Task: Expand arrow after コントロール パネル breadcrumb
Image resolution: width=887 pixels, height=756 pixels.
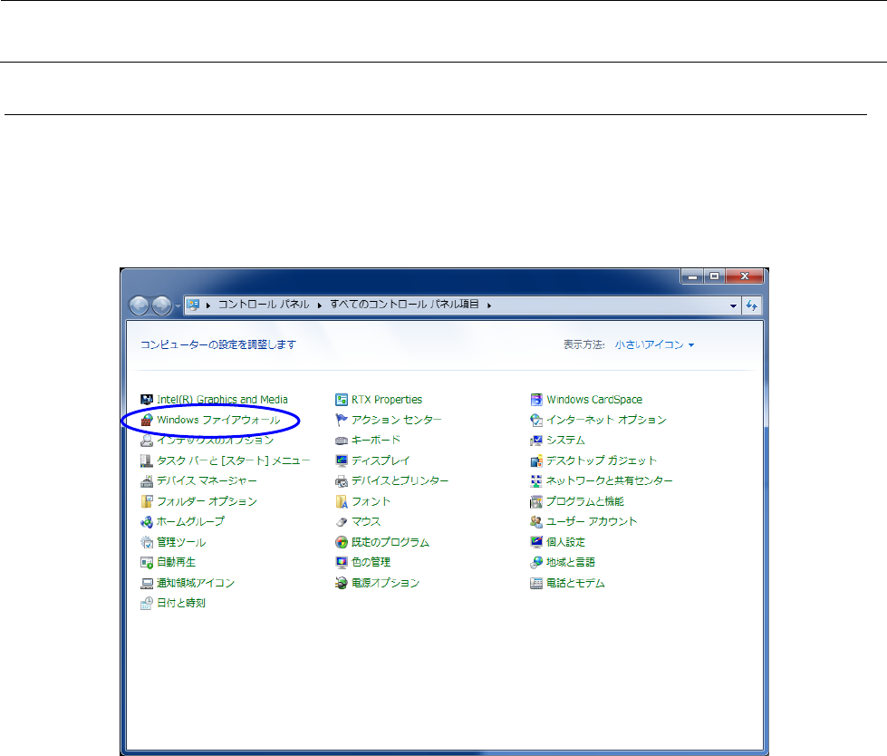Action: [320, 305]
